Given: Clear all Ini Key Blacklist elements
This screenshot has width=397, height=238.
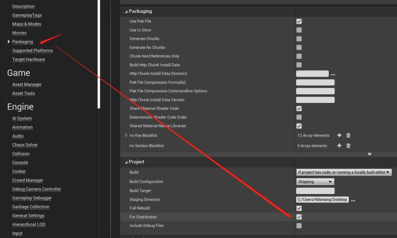Looking at the screenshot, I should (x=348, y=136).
